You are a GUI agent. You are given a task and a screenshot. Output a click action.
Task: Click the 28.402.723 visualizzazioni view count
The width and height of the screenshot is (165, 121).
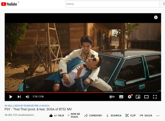[20, 115]
